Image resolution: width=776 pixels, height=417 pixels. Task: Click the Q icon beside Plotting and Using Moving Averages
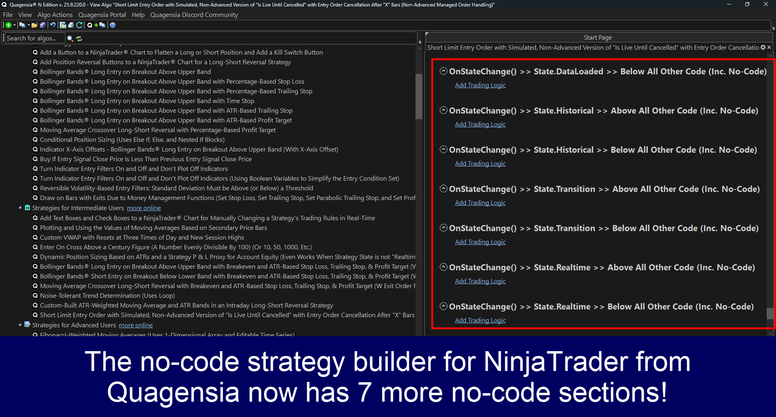(x=35, y=227)
